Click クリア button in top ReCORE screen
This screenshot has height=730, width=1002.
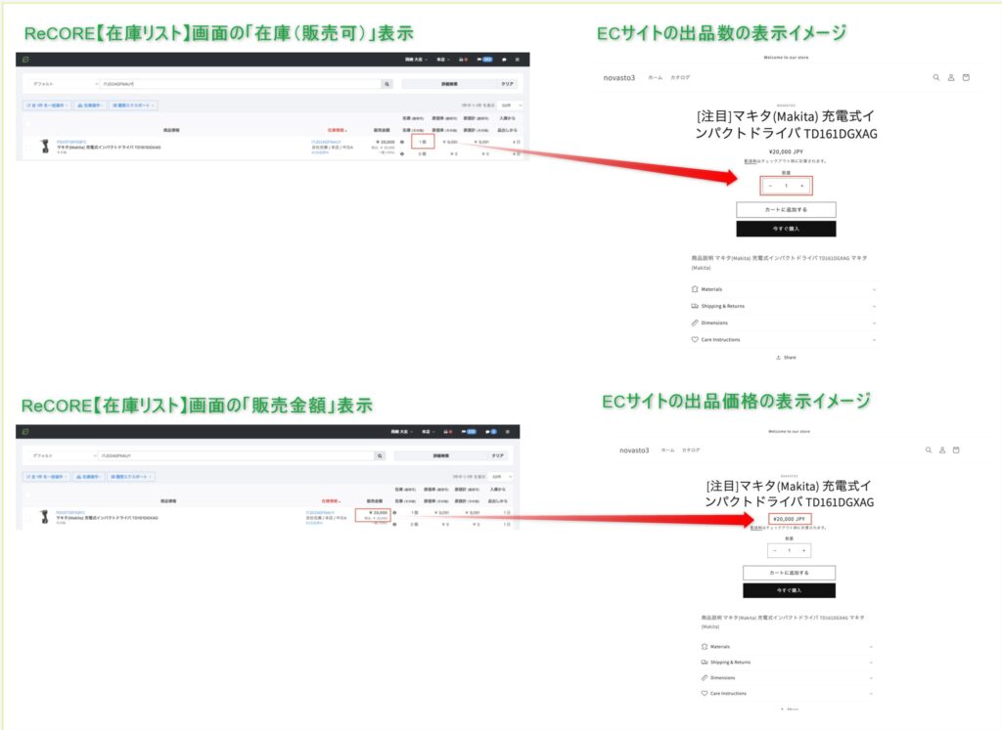pos(506,84)
